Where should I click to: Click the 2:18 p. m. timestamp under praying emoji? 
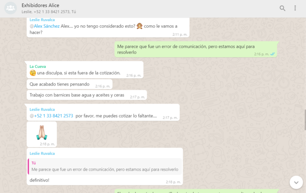pos(47,144)
